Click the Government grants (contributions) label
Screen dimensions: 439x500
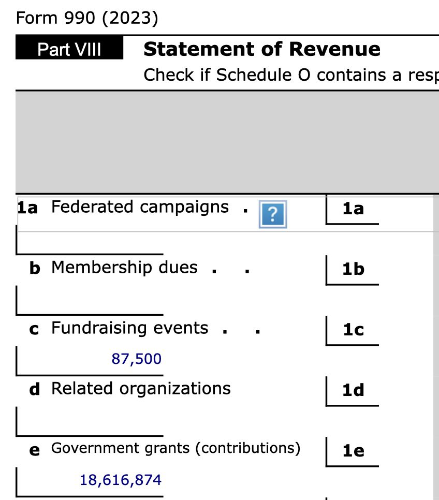(175, 448)
